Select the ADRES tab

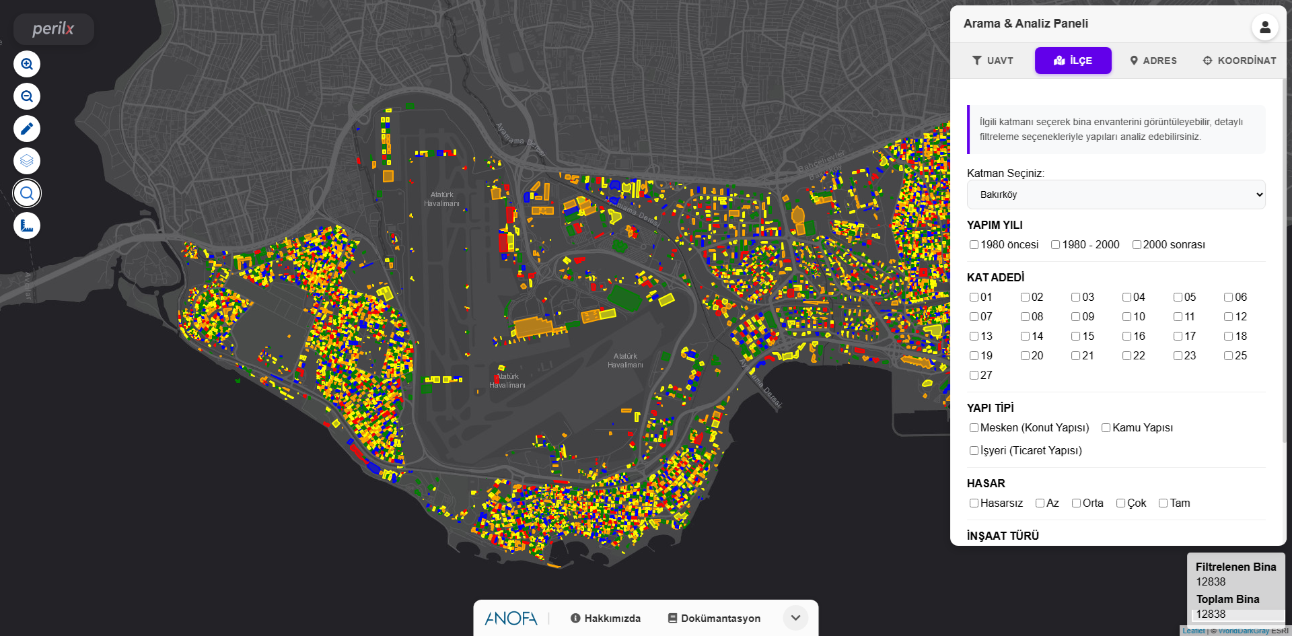pos(1153,61)
